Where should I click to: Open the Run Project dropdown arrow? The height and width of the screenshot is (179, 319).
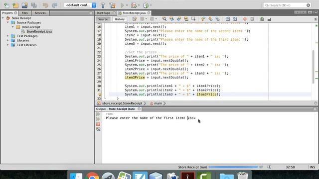pos(127,5)
